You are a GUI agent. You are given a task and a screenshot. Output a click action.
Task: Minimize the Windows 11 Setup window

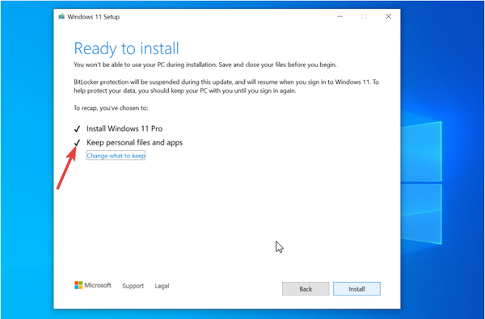[x=340, y=16]
